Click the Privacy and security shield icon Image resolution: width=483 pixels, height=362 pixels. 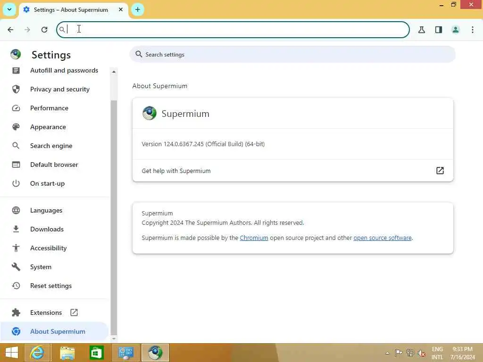point(16,89)
